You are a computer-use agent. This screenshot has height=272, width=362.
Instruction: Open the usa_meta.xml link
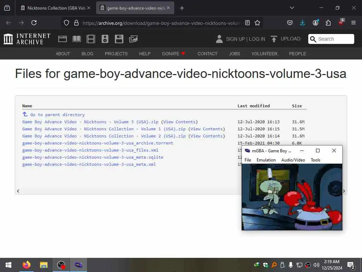pos(89,164)
